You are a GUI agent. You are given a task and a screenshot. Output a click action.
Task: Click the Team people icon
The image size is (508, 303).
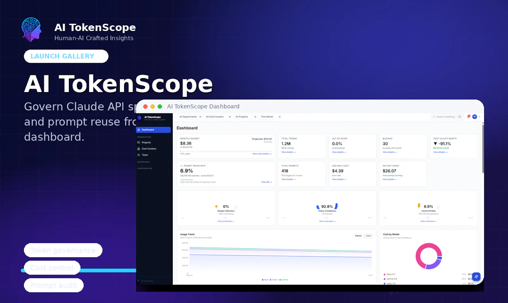coord(138,155)
